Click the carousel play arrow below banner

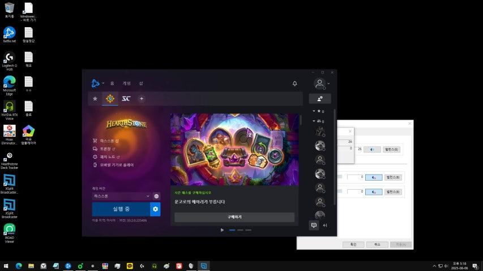(x=222, y=230)
